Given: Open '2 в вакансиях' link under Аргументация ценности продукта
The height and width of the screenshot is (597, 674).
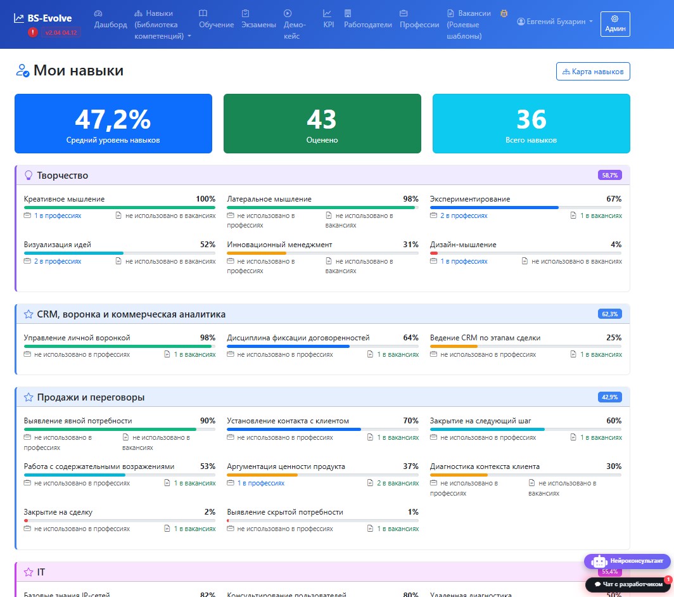Looking at the screenshot, I should click(x=398, y=483).
